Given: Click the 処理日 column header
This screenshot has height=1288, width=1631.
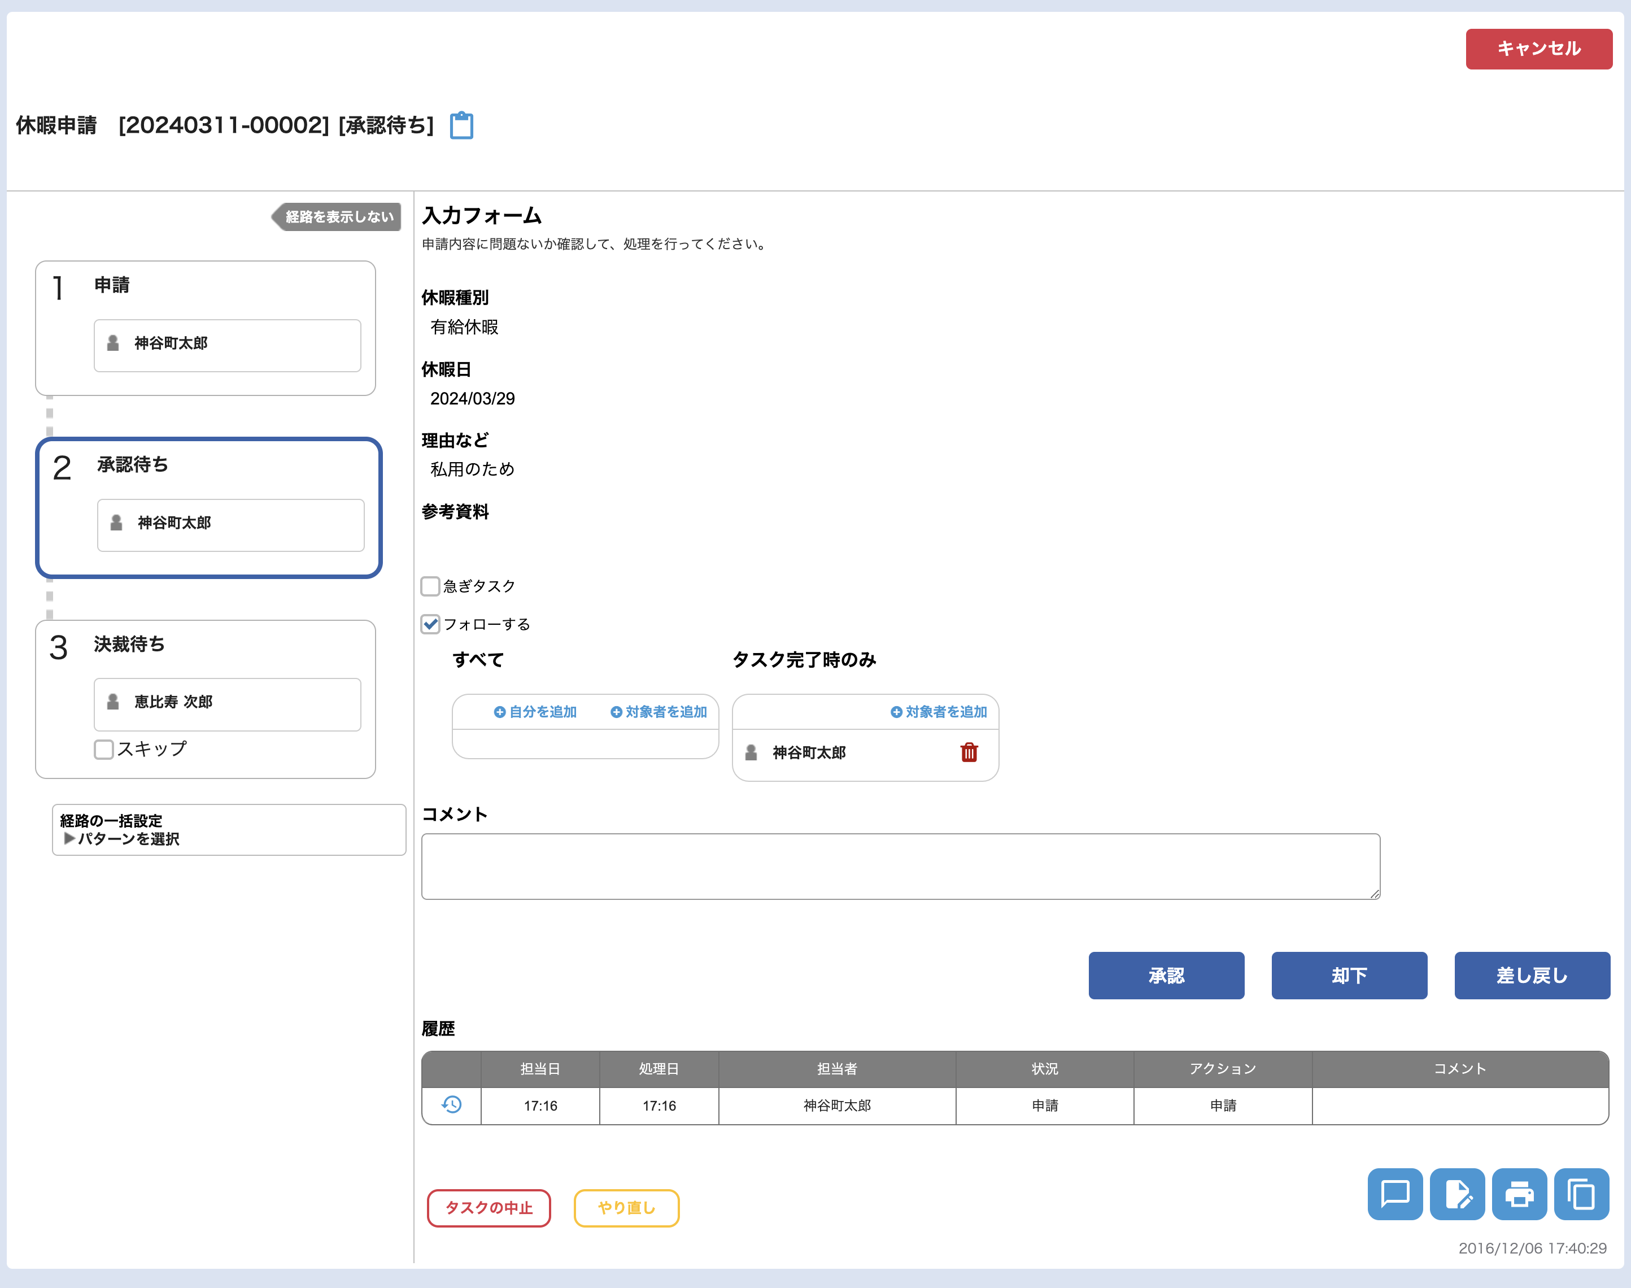Looking at the screenshot, I should [660, 1069].
